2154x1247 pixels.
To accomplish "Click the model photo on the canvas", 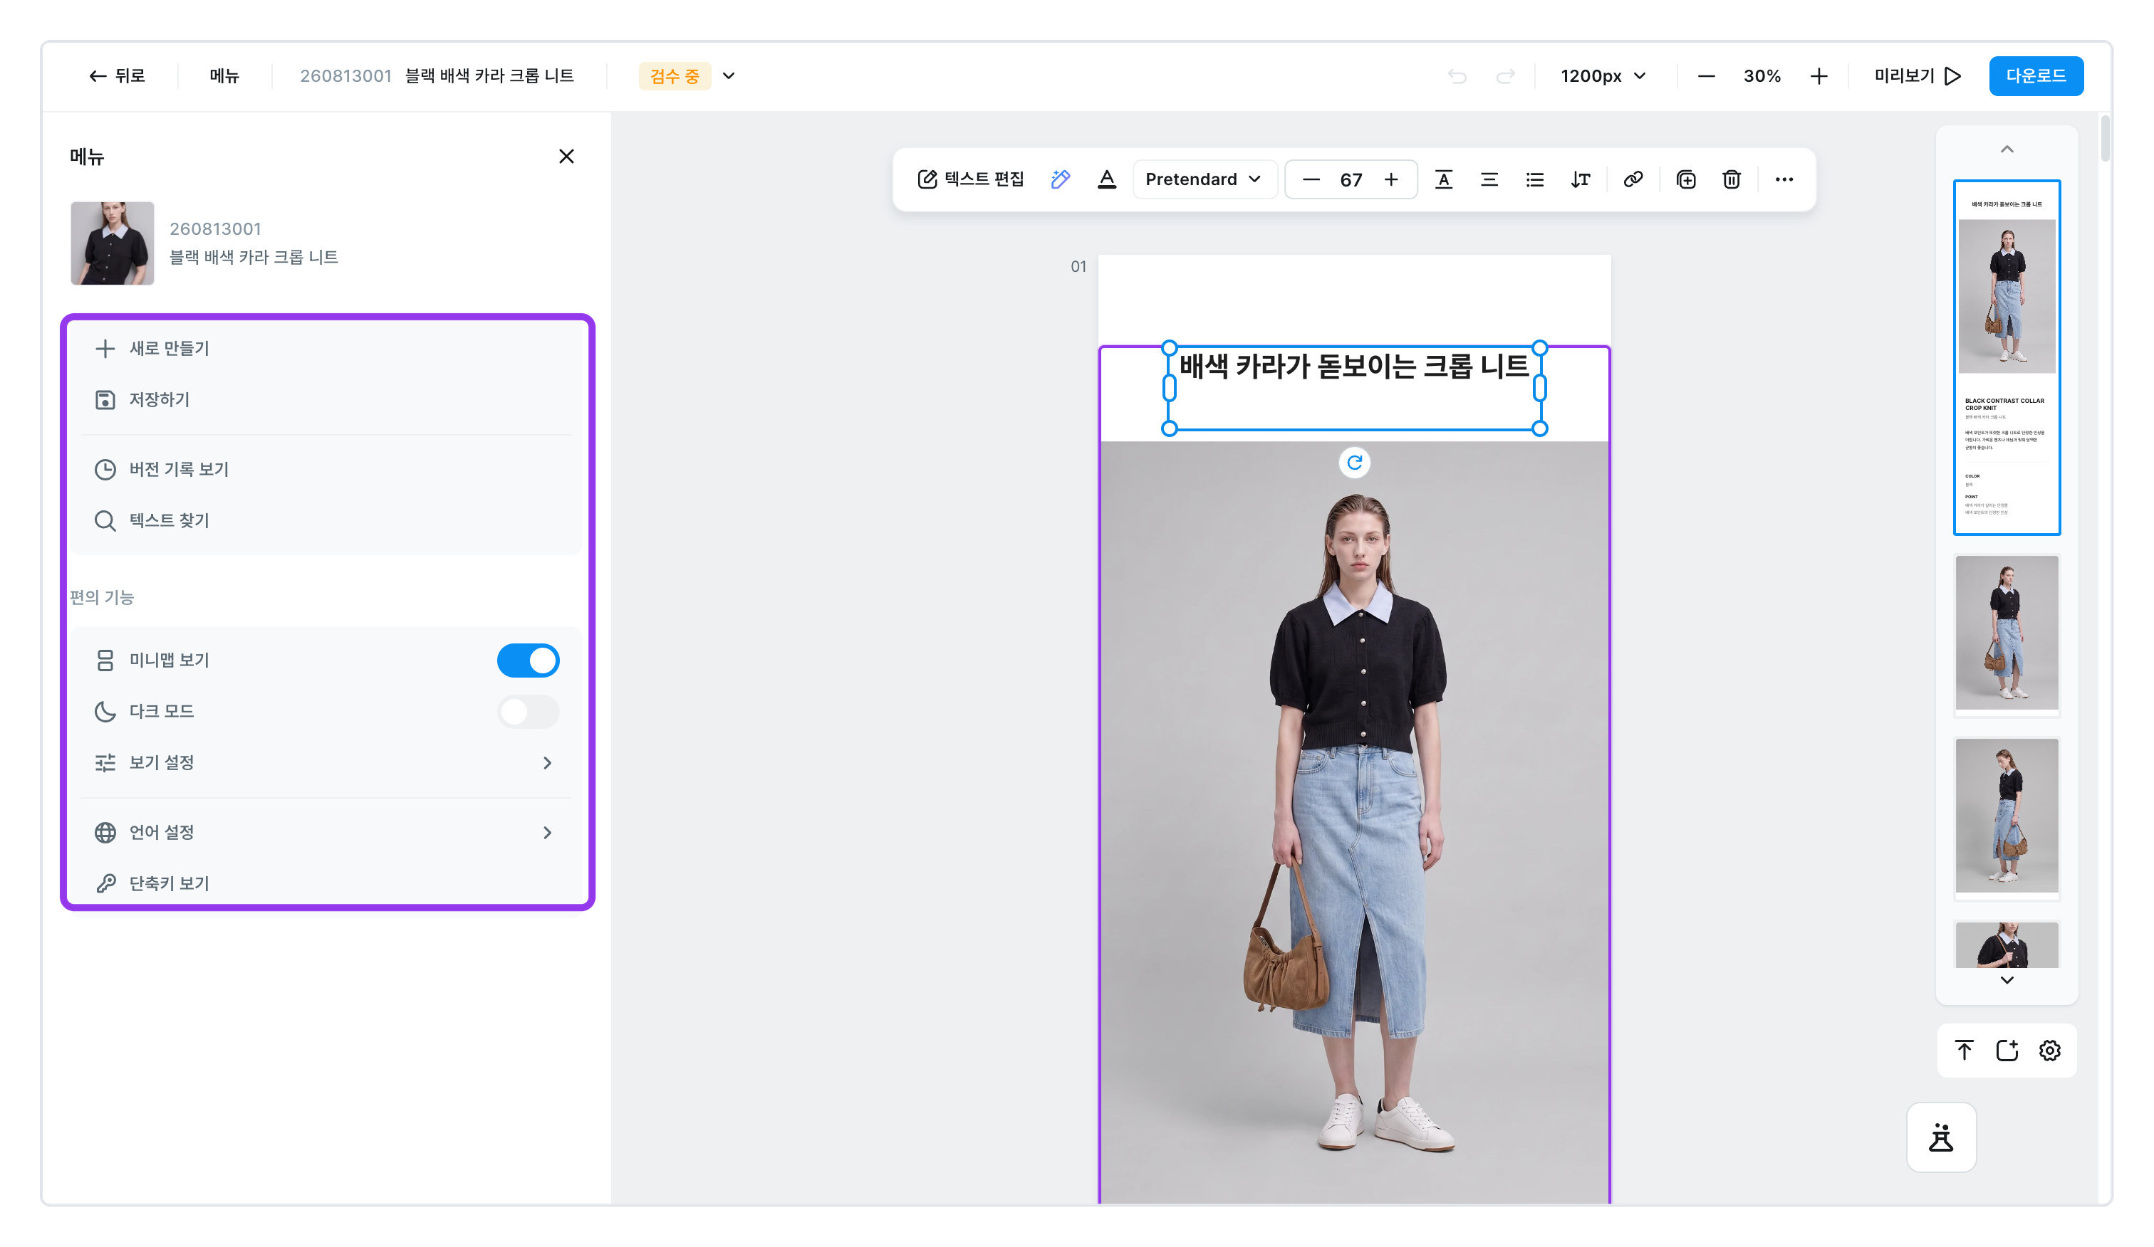I will (x=1355, y=821).
